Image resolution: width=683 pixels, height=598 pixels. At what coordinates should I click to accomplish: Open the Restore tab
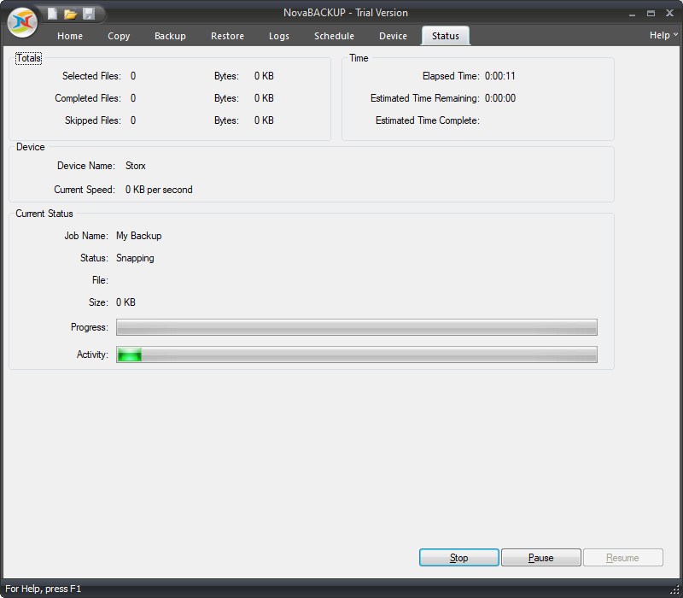tap(227, 36)
